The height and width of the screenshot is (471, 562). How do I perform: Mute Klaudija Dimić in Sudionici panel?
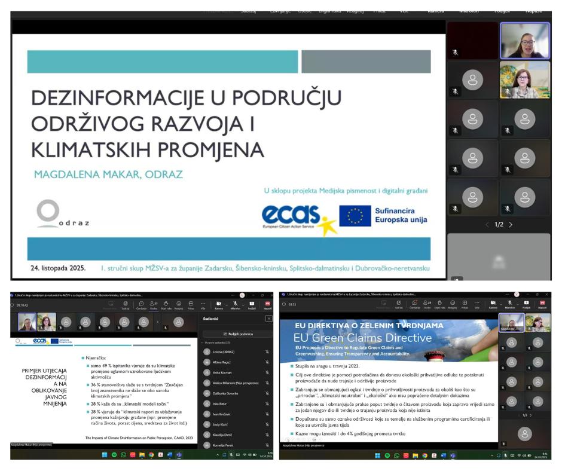267,435
